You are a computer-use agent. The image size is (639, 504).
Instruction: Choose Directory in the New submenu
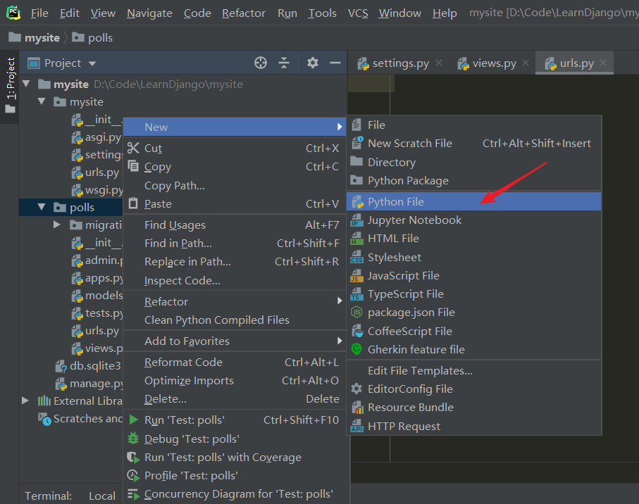pos(473,162)
